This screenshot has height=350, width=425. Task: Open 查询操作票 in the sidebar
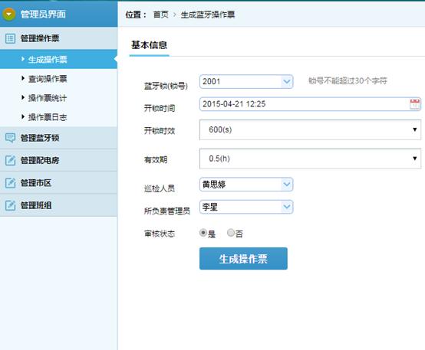(48, 79)
